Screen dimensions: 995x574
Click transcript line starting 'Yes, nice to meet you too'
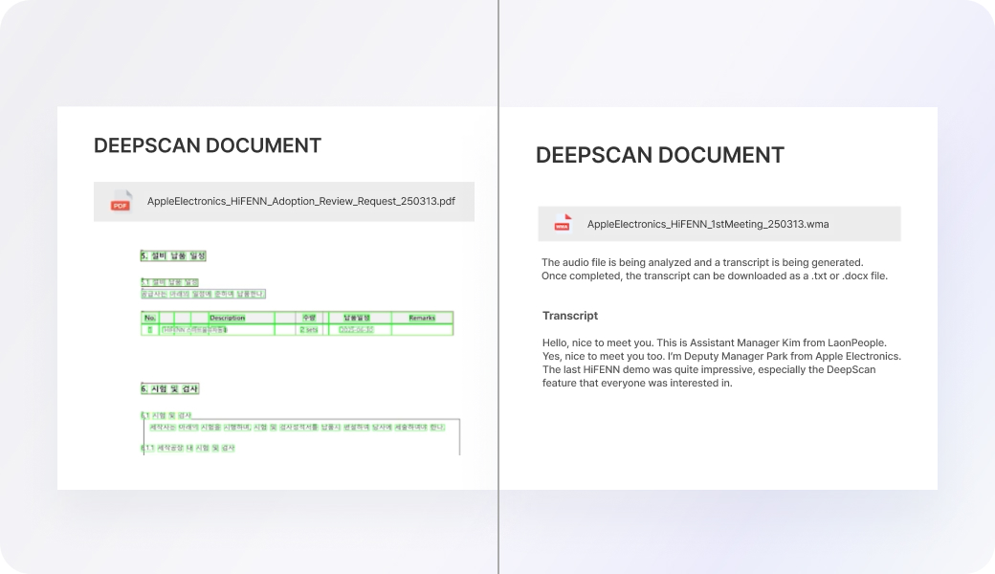tap(721, 356)
